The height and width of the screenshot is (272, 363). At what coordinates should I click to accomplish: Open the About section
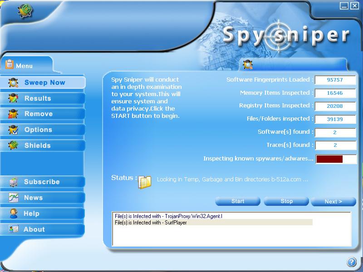42,229
